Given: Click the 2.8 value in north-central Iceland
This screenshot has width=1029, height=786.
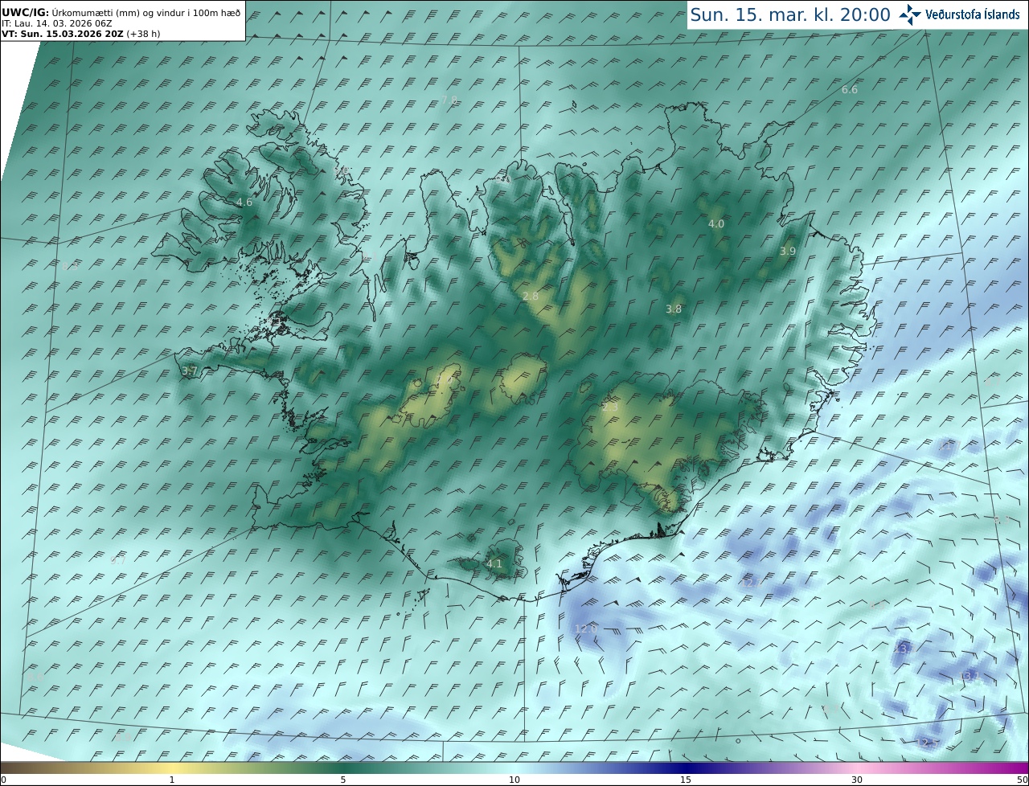Looking at the screenshot, I should tap(531, 297).
